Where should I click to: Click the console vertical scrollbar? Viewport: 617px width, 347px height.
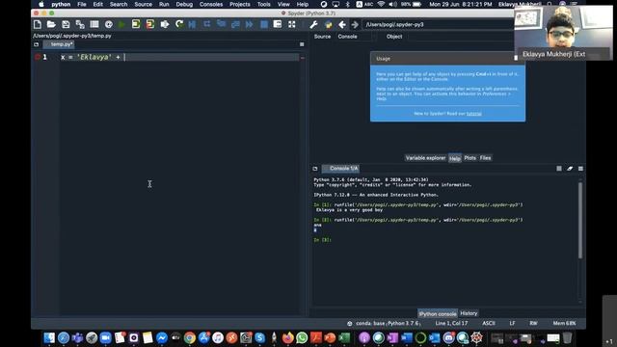[580, 221]
